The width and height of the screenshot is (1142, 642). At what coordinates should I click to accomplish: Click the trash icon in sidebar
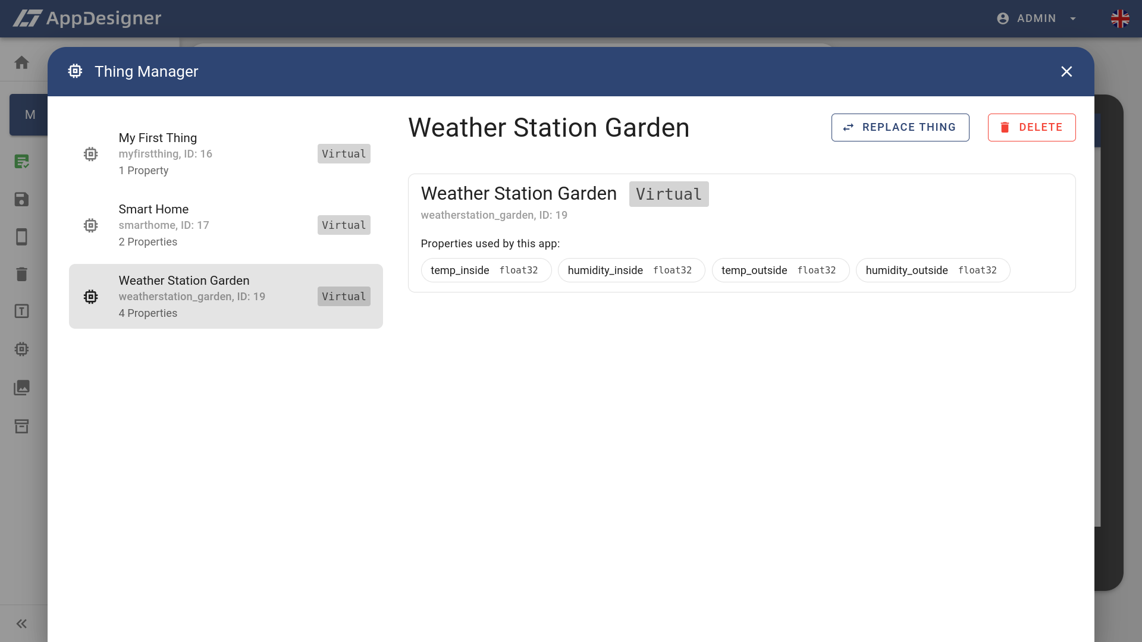[x=22, y=274]
